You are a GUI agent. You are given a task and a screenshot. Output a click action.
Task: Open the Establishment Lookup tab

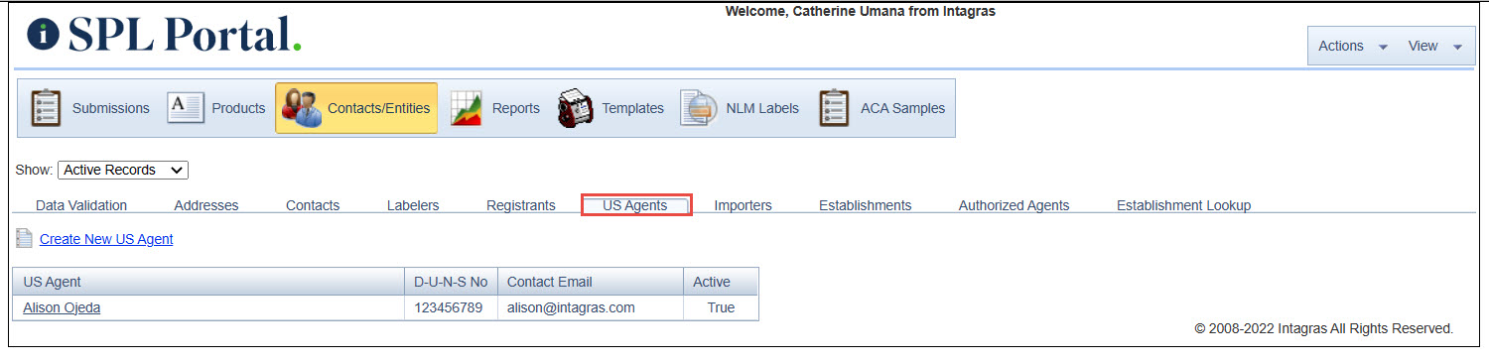(1183, 205)
